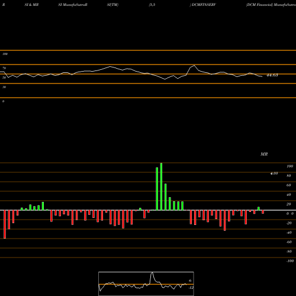Click the MR axis label -100
296x296 pixels.
(x=290, y=261)
